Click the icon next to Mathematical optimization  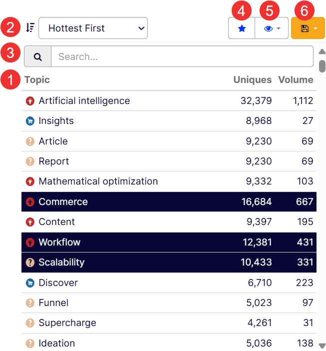click(30, 181)
